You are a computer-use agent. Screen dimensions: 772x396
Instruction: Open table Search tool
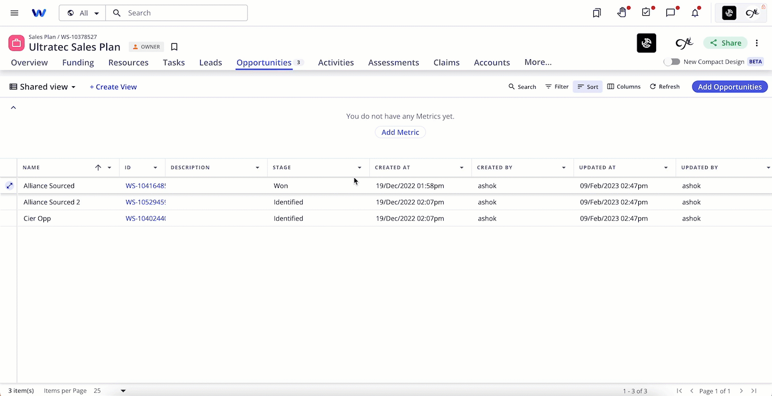pyautogui.click(x=522, y=87)
